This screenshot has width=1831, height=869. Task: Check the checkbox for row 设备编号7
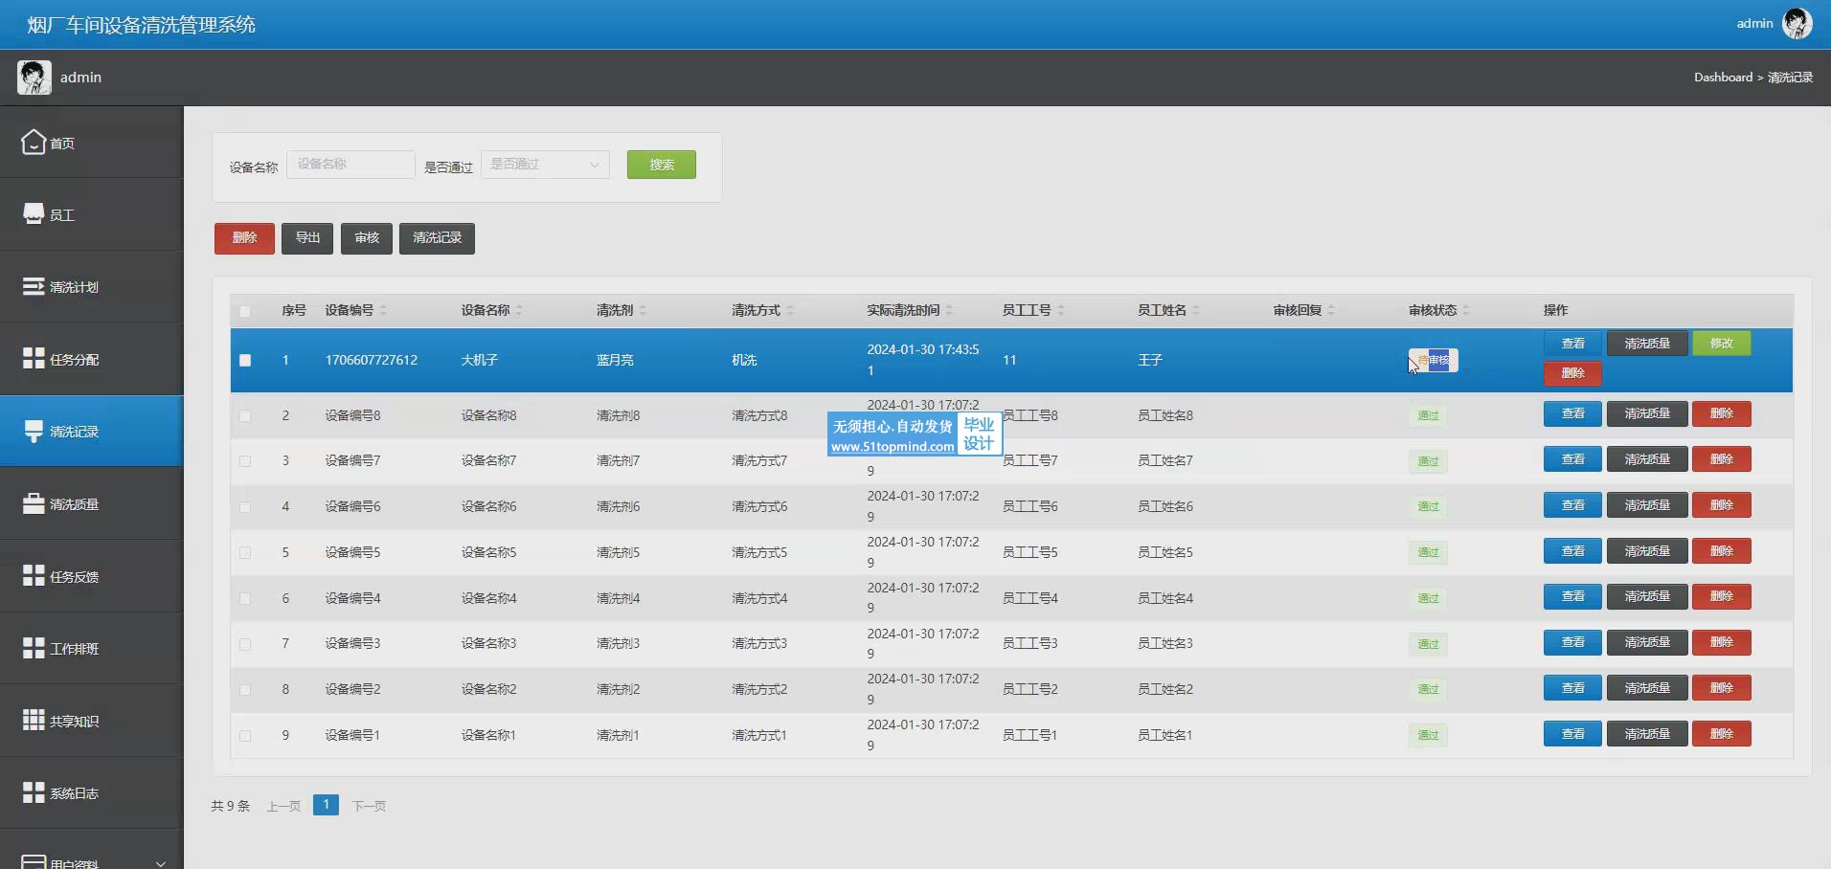tap(245, 461)
